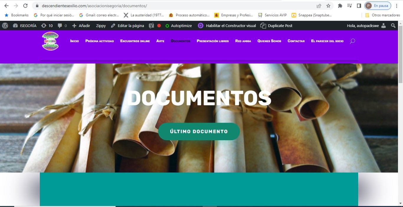Image resolution: width=403 pixels, height=207 pixels.
Task: Open the Autoptimize admin bar item
Action: (x=178, y=26)
